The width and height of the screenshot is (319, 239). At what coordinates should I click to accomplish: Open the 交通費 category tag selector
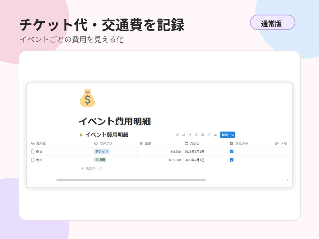coord(100,160)
